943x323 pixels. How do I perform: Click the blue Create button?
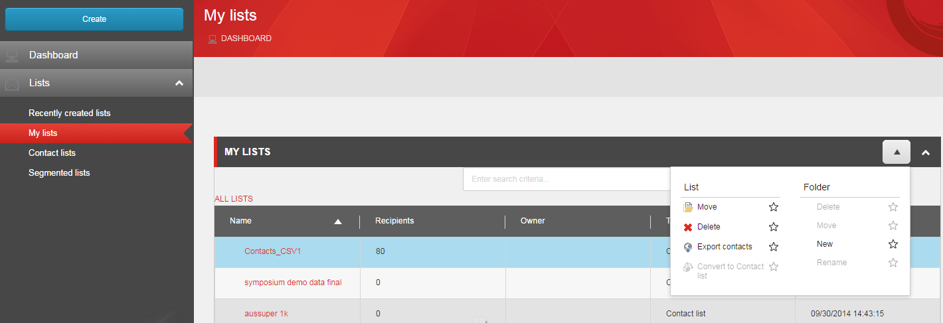pos(94,19)
